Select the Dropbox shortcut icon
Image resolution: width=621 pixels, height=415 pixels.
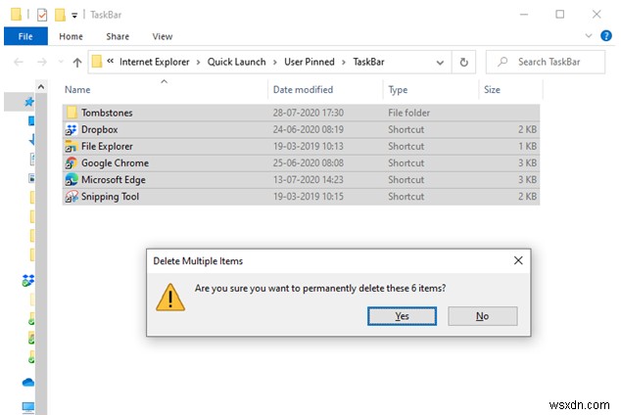coord(72,130)
